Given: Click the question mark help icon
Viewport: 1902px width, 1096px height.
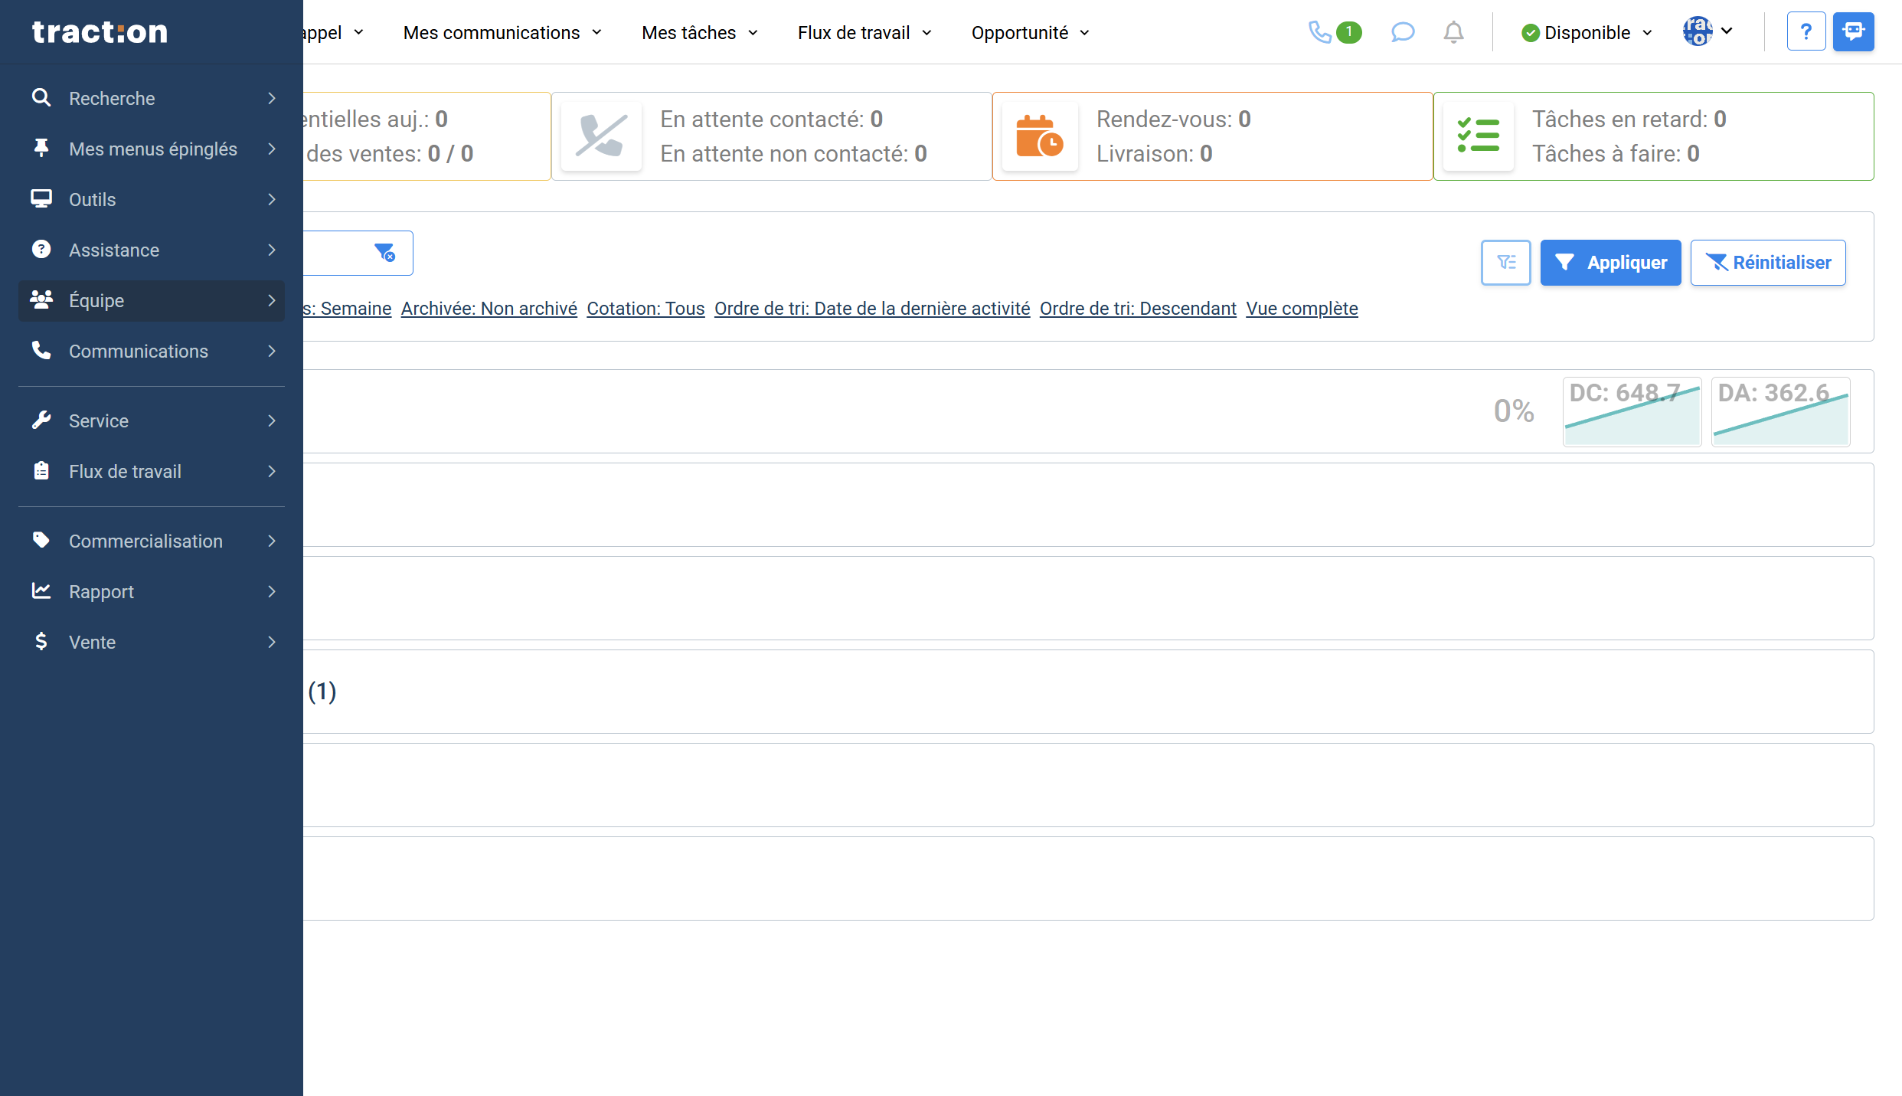Looking at the screenshot, I should click(1806, 31).
